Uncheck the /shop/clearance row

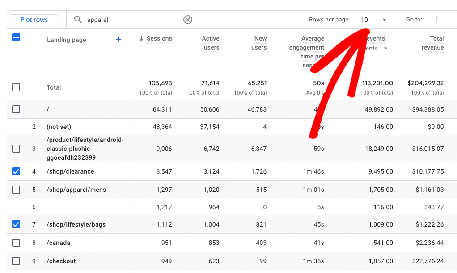pos(16,171)
